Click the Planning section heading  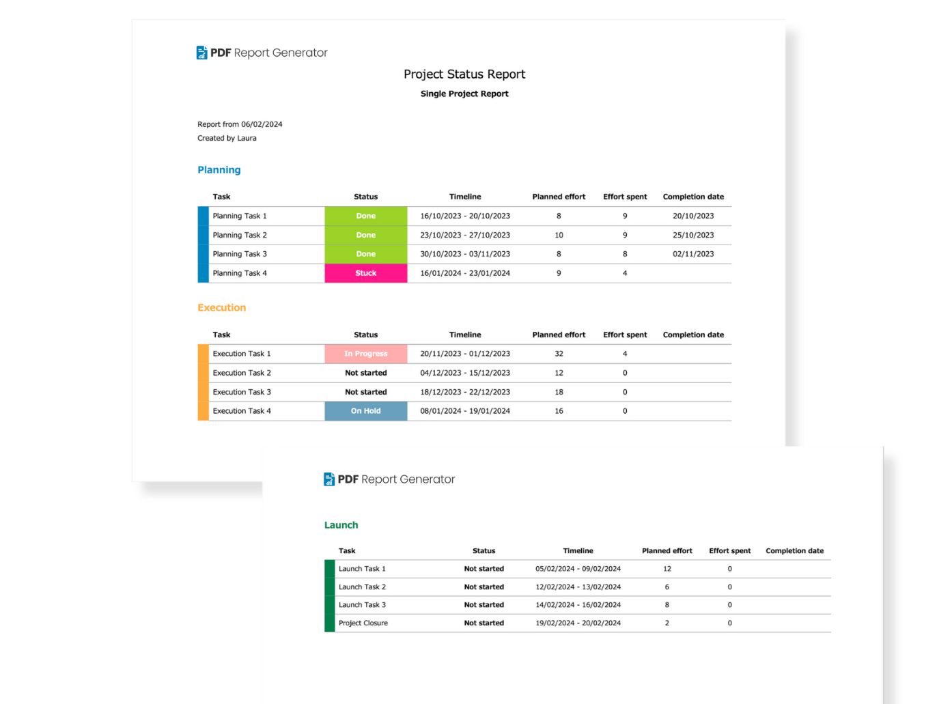(x=219, y=170)
